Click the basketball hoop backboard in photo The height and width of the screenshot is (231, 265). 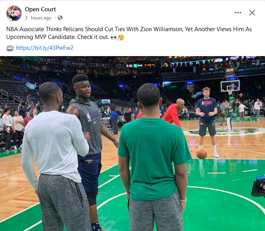230,86
